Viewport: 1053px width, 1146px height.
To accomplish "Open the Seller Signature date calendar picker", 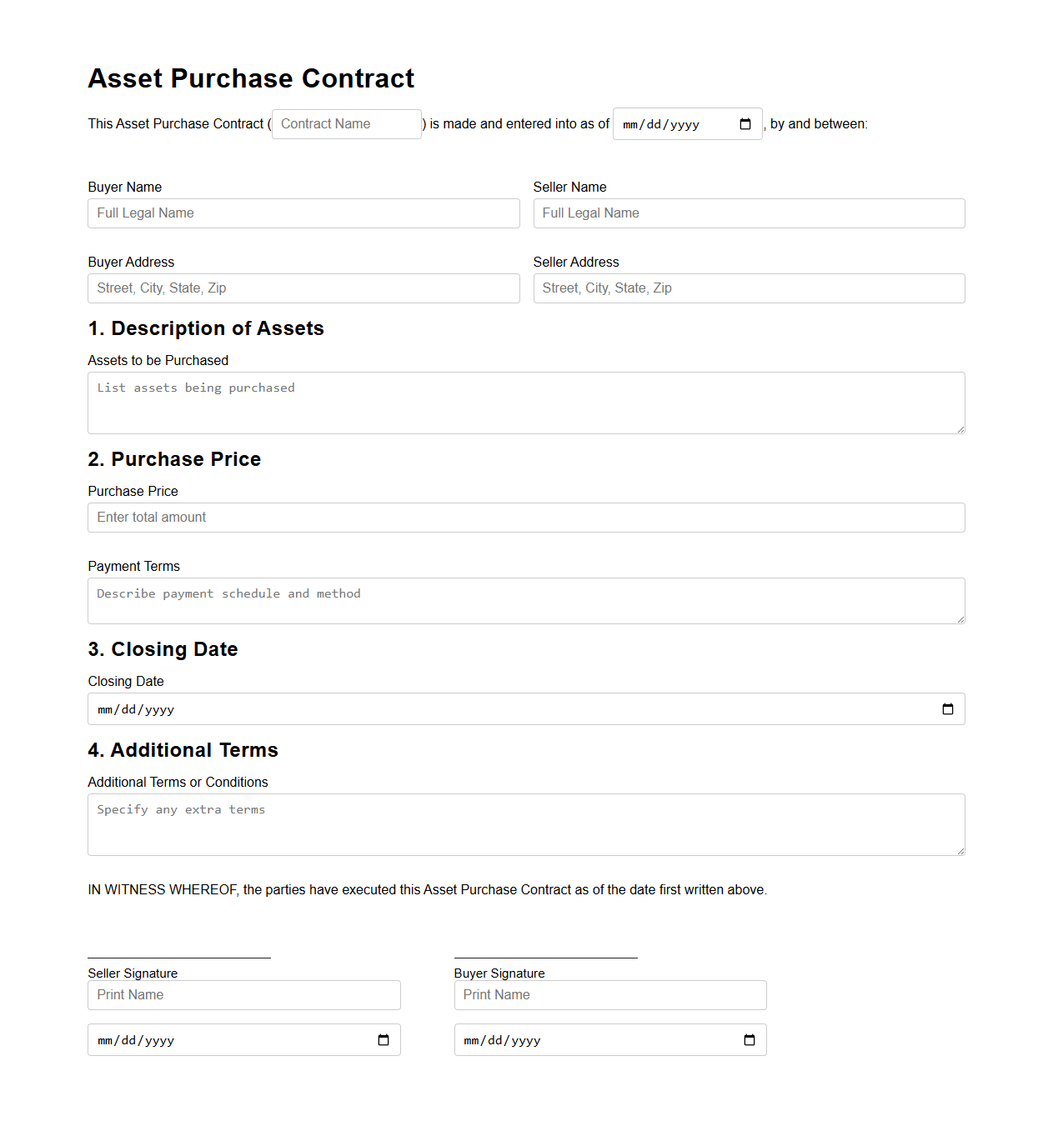I will [x=383, y=1039].
